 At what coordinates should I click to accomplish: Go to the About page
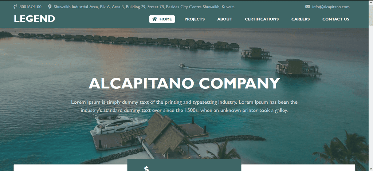tap(224, 19)
